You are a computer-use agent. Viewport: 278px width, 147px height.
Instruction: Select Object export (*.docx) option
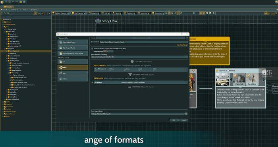(x=73, y=42)
